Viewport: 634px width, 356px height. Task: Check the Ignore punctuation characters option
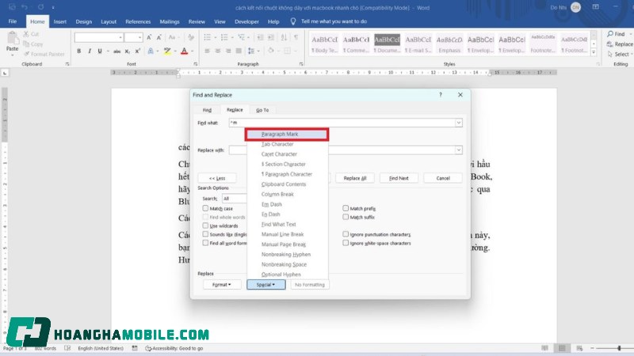click(x=346, y=234)
